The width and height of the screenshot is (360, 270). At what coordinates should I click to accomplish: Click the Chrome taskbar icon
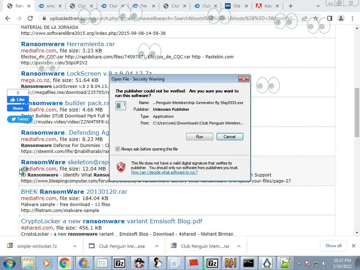click(65, 263)
